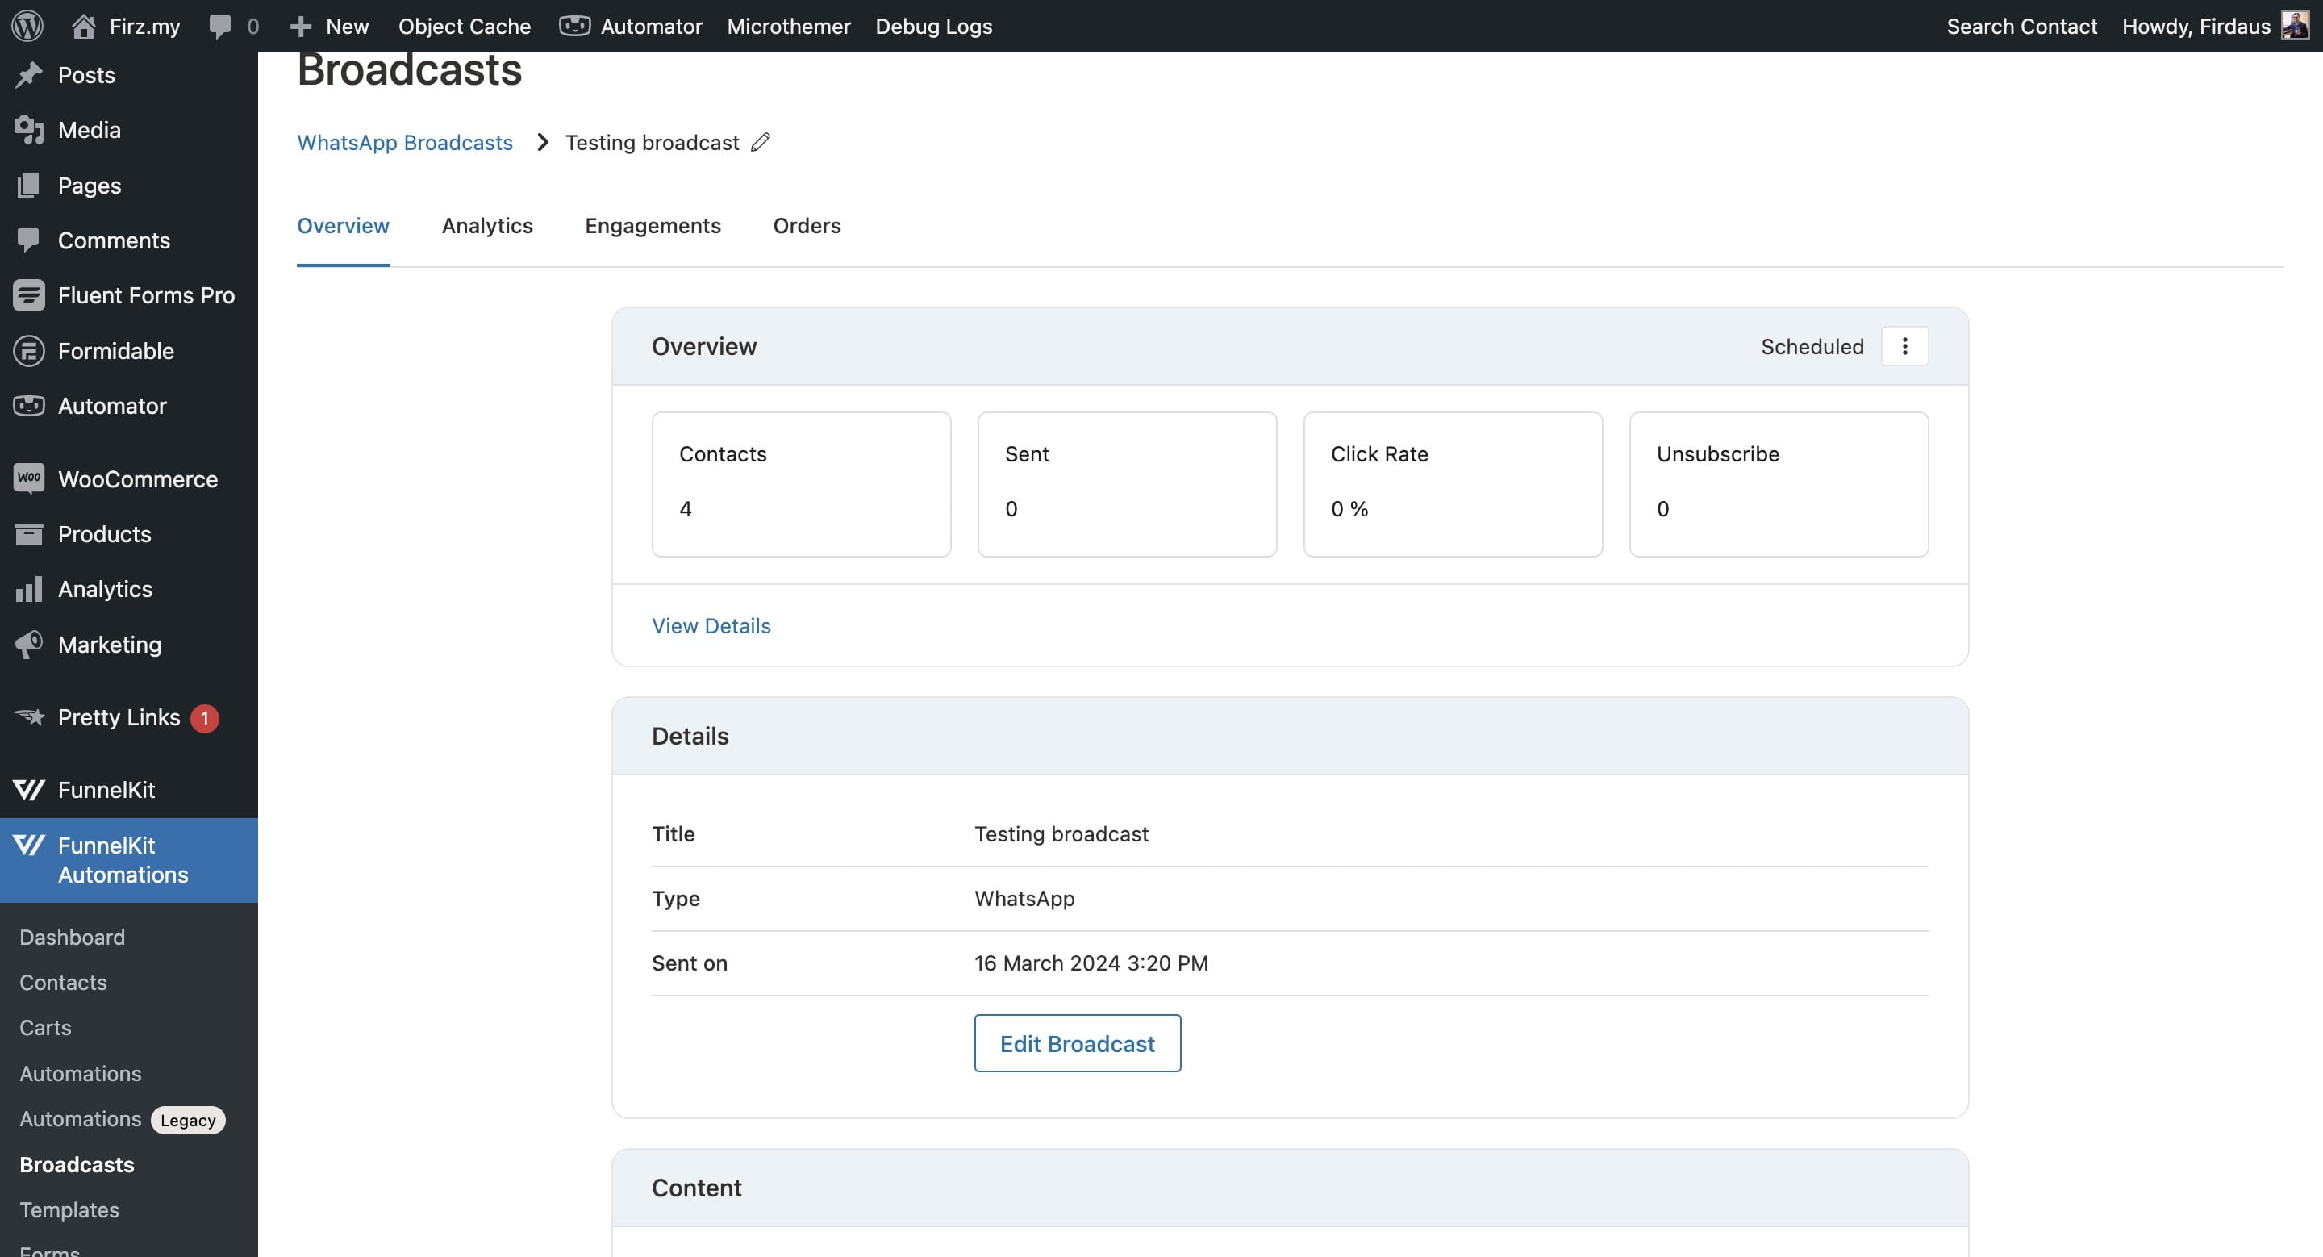
Task: Open Broadcasts submenu item
Action: [77, 1164]
